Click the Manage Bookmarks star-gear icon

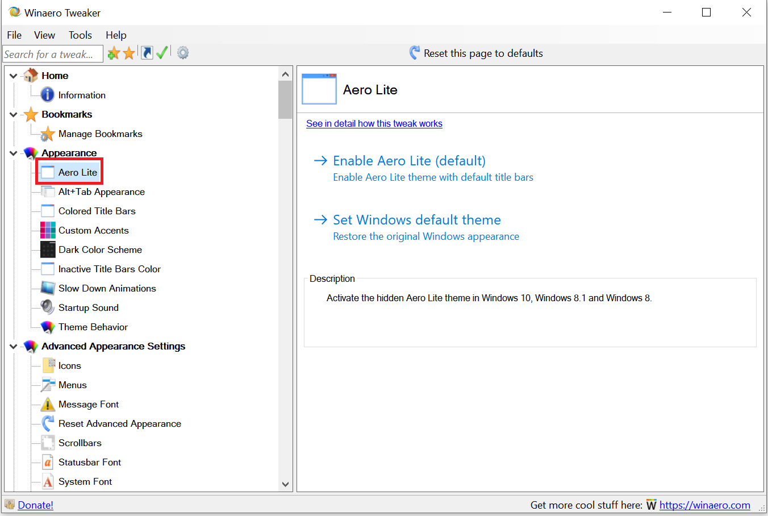click(48, 134)
